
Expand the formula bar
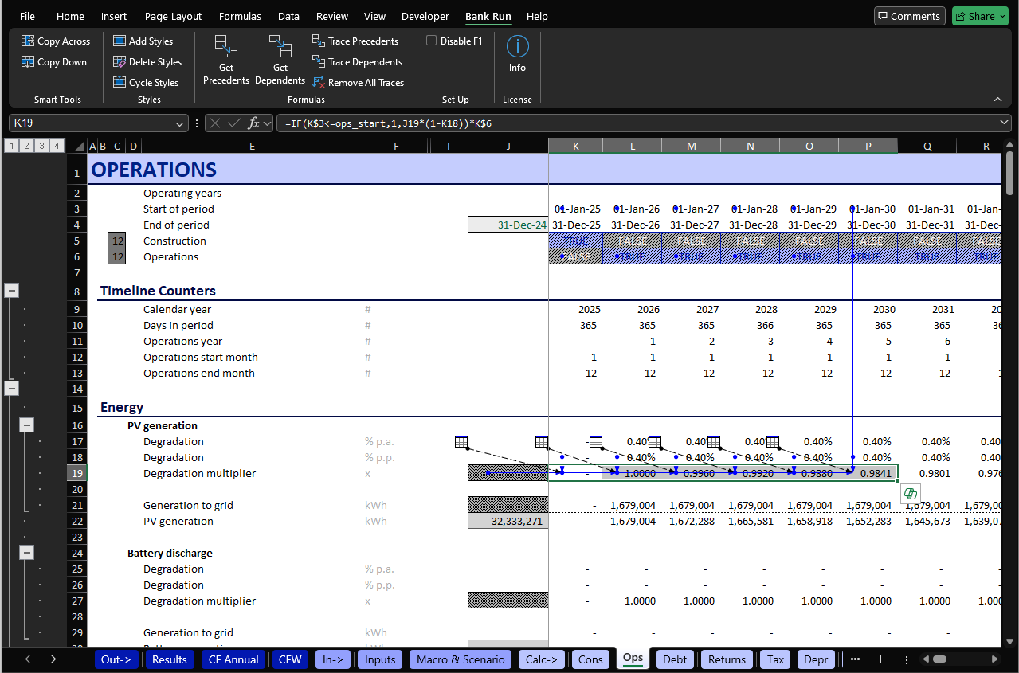coord(1003,123)
